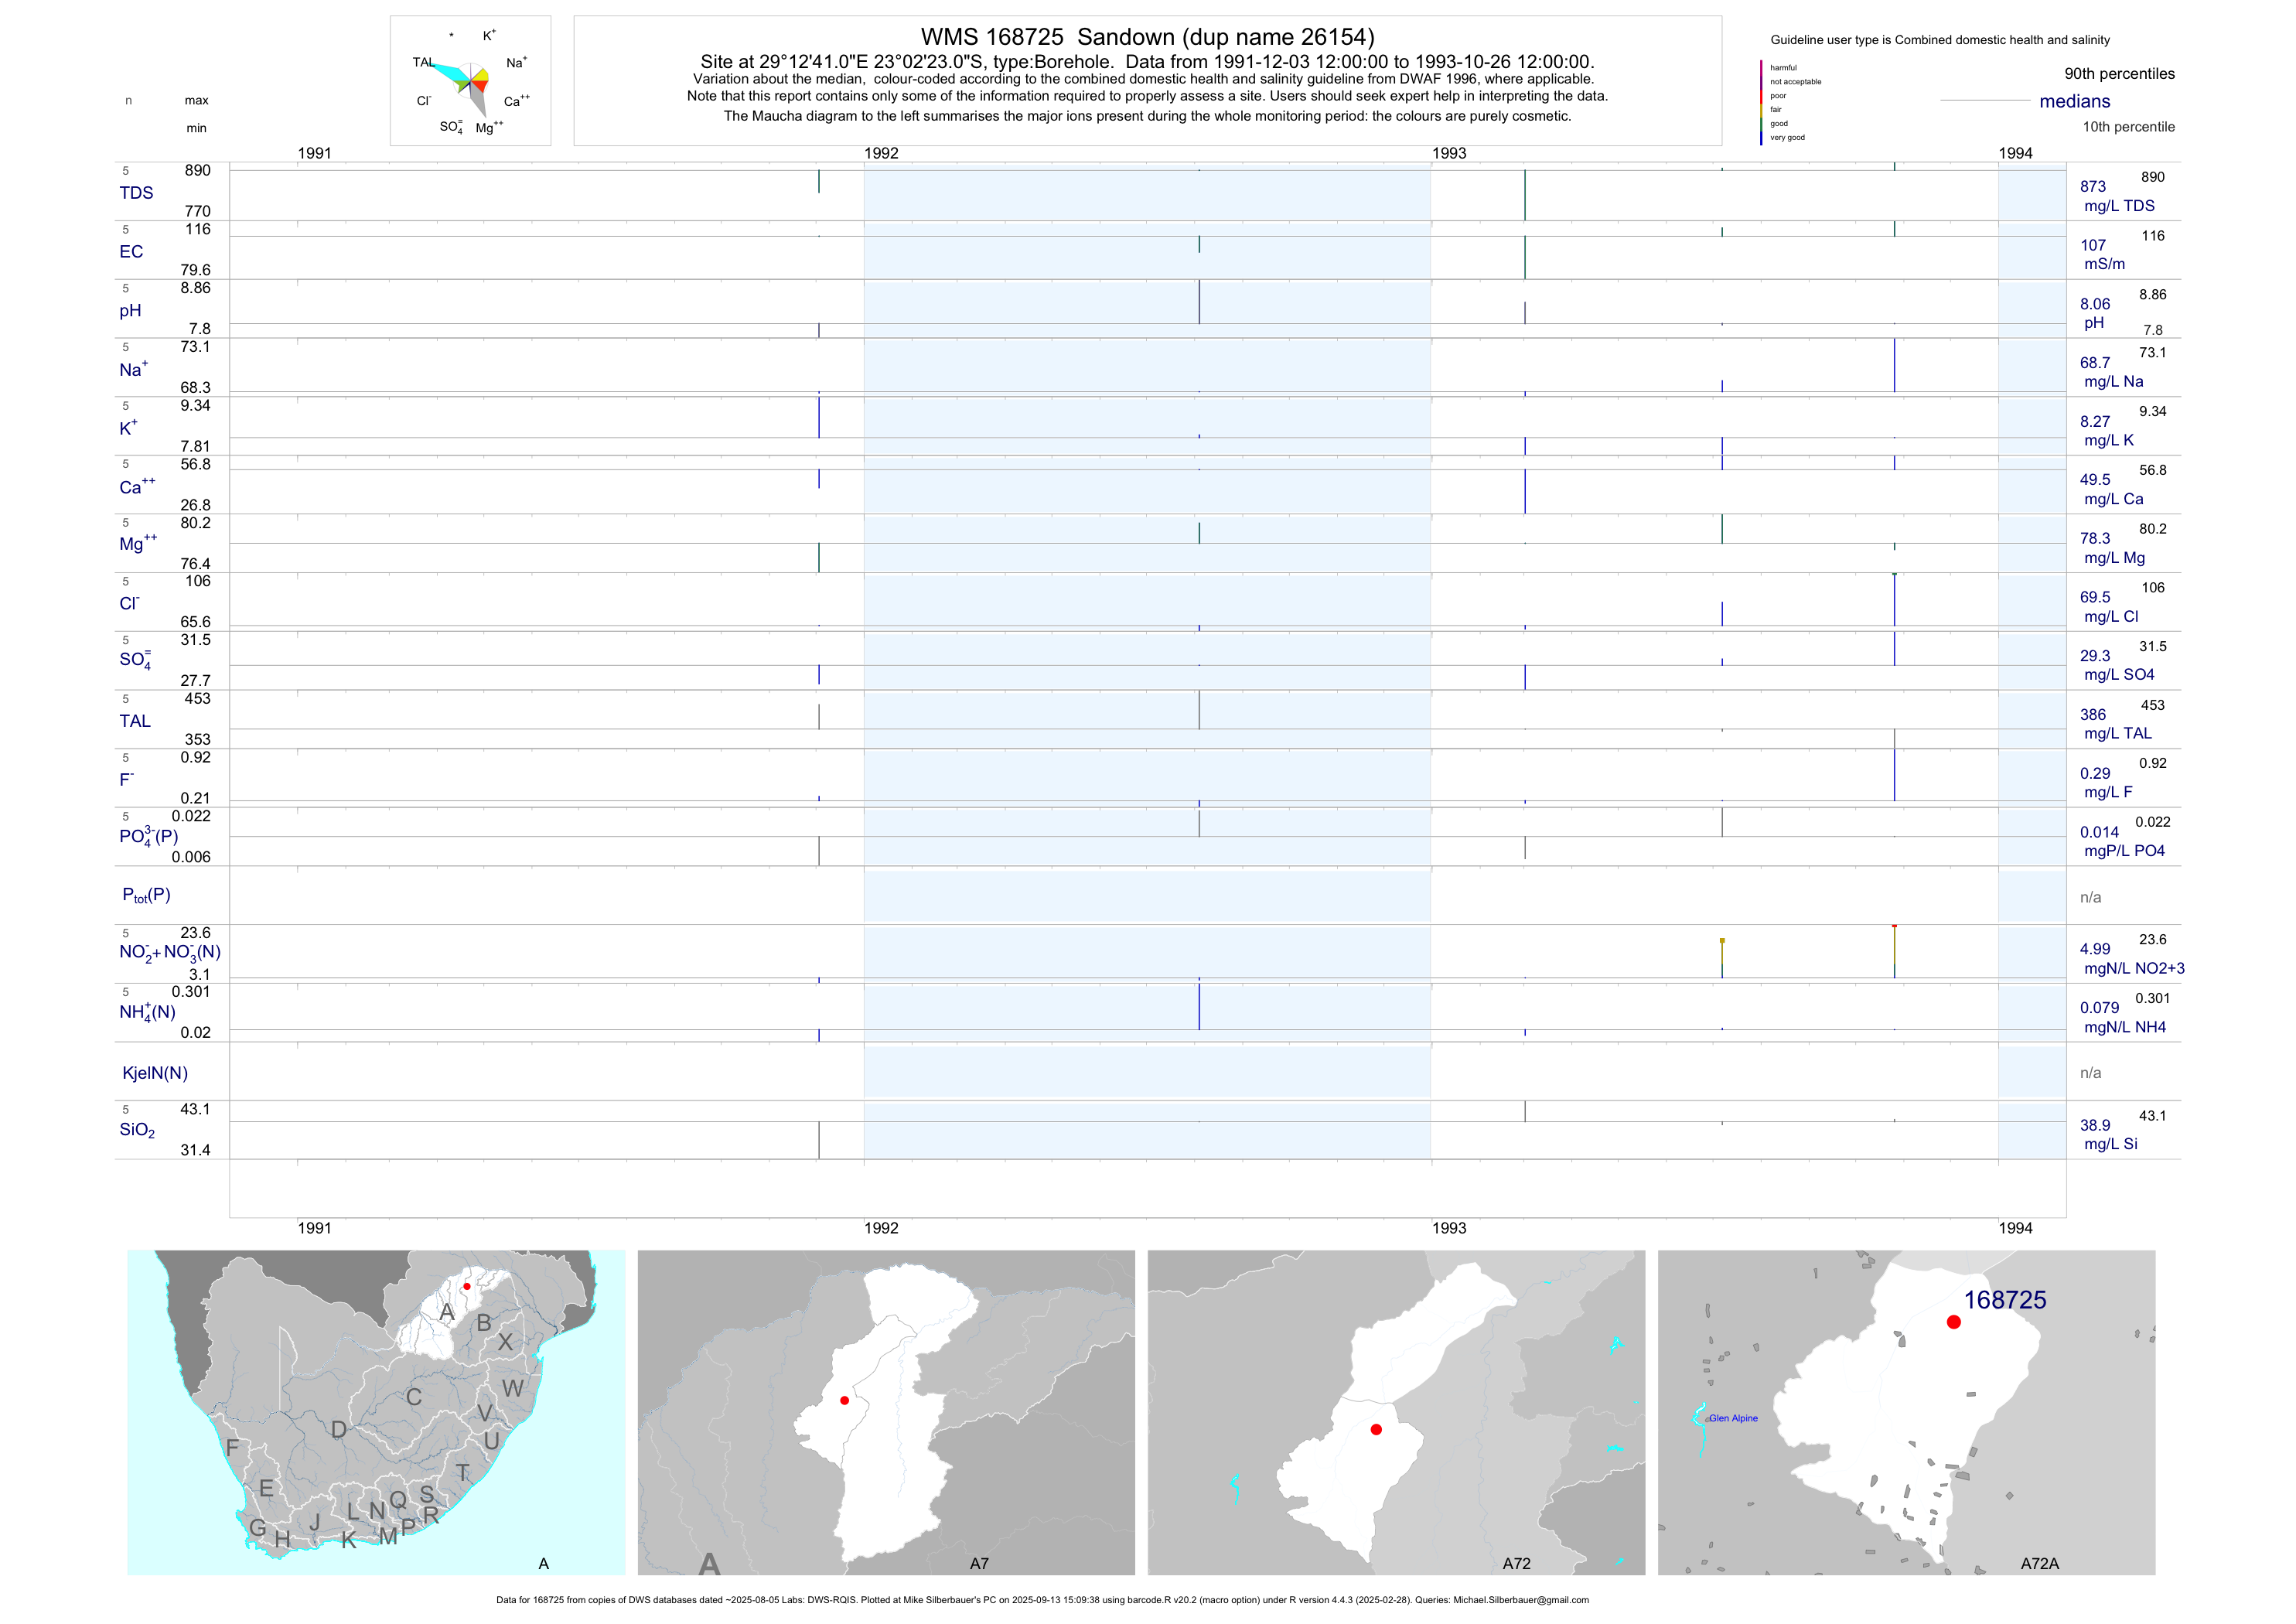Click the WMS 168725 Sandown title
The height and width of the screenshot is (1624, 2296).
[1147, 37]
